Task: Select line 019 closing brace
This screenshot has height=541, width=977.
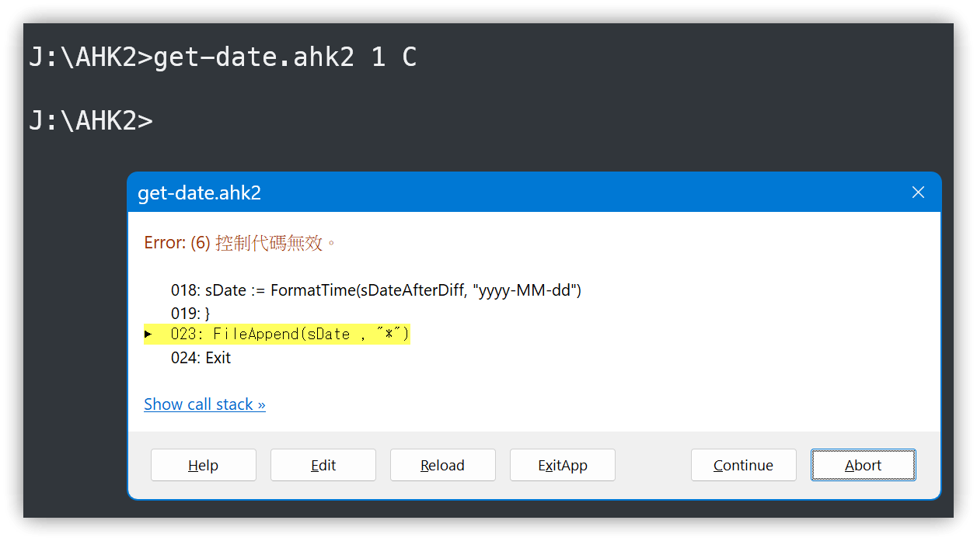Action: tap(190, 313)
